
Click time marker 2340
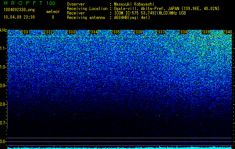pos(228,32)
